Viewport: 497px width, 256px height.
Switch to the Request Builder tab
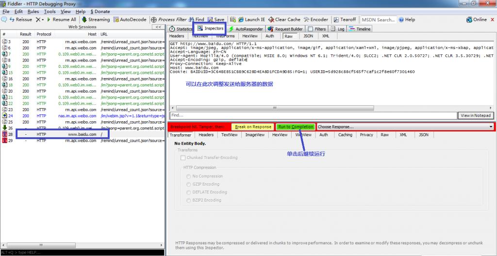click(x=285, y=29)
